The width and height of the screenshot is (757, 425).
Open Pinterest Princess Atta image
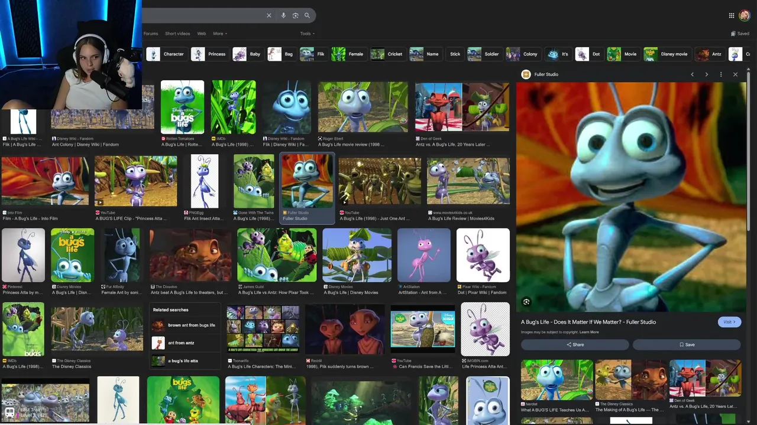[23, 255]
